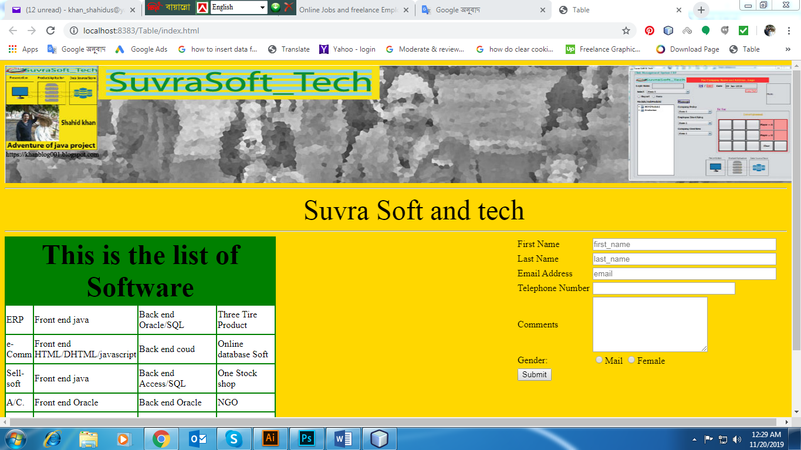Select the Female gender radio button
The width and height of the screenshot is (801, 450).
[x=631, y=360]
